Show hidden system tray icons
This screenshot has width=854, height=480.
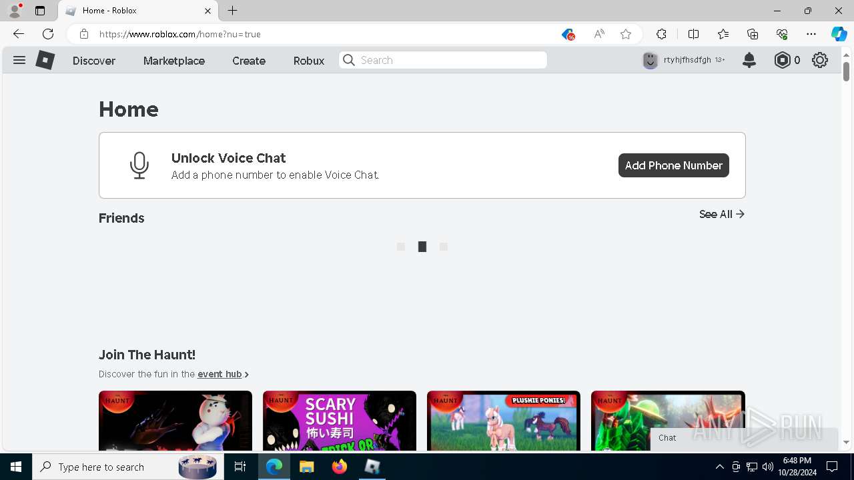719,467
